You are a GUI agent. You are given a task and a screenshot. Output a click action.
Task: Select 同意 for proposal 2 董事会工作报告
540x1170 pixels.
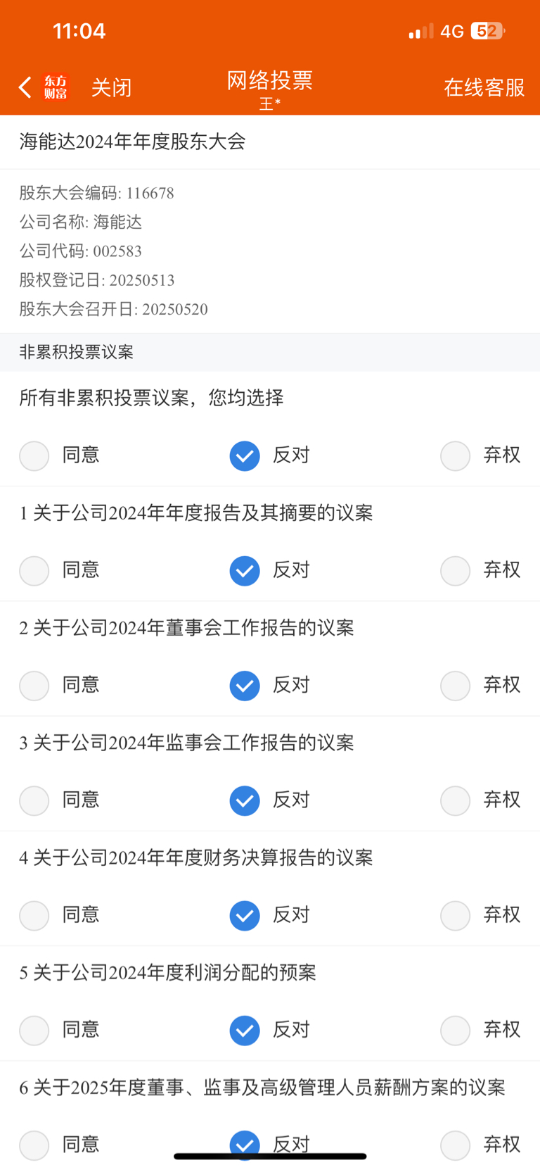pyautogui.click(x=34, y=685)
